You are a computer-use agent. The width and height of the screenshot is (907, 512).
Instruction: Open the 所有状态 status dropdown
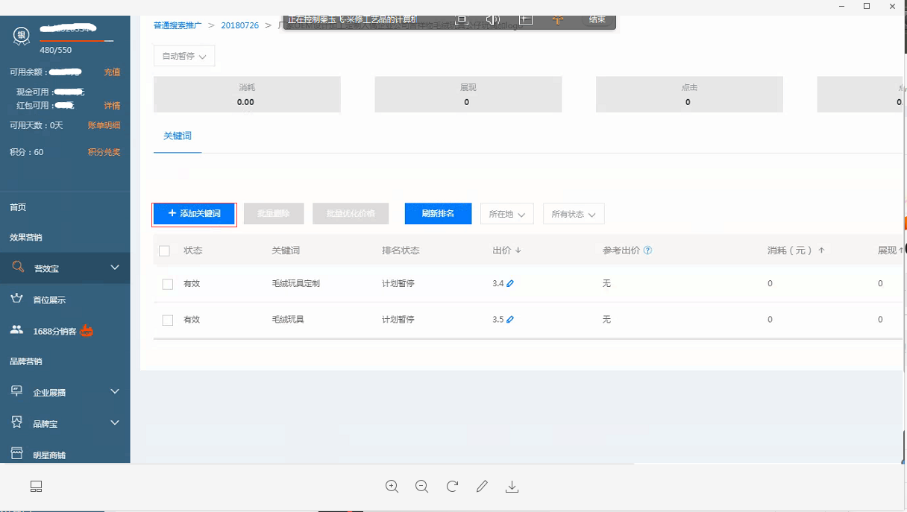tap(573, 214)
